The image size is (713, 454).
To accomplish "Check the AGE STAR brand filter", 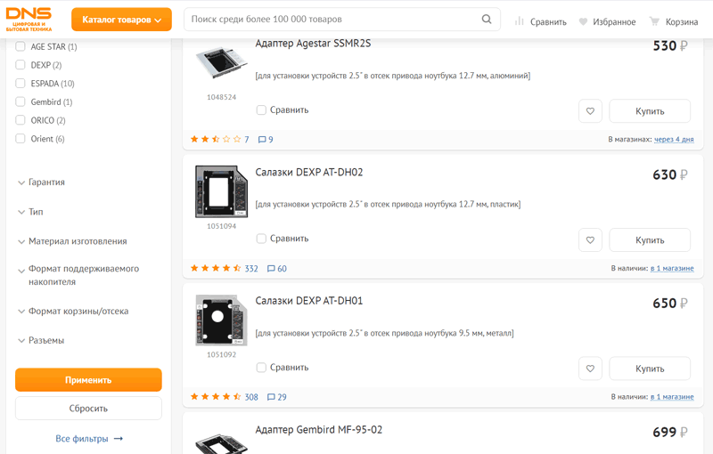I will [x=20, y=46].
